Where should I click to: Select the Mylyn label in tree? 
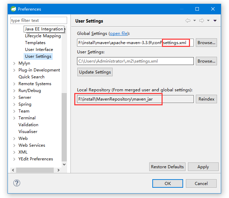point(24,63)
